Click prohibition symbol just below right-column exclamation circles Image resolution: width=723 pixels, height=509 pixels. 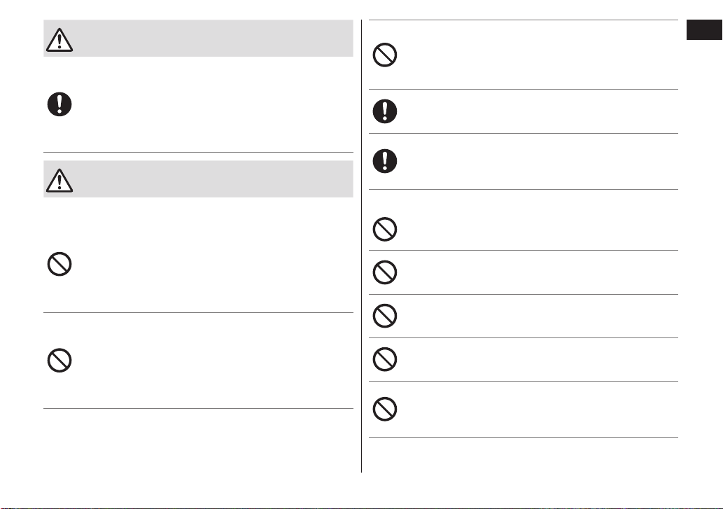pos(385,229)
